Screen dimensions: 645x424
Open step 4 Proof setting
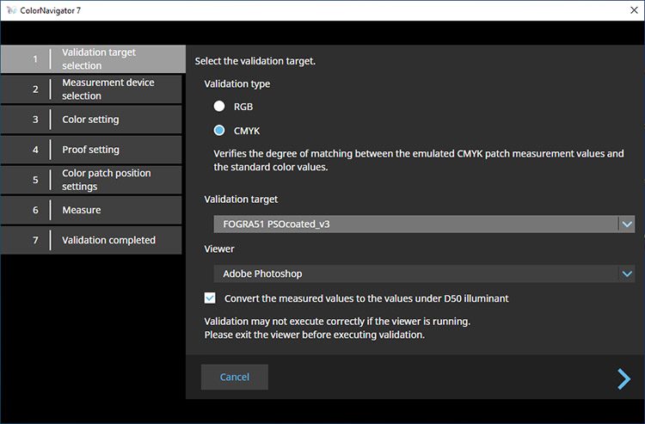pyautogui.click(x=91, y=150)
